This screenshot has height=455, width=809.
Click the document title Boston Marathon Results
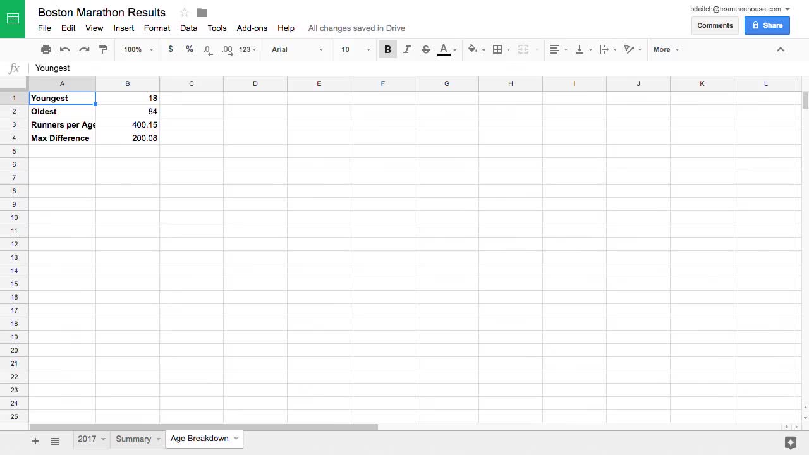(x=102, y=13)
